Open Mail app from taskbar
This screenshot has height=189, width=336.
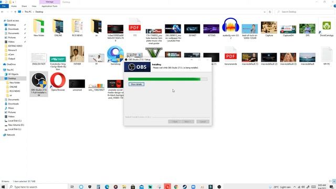point(141,187)
